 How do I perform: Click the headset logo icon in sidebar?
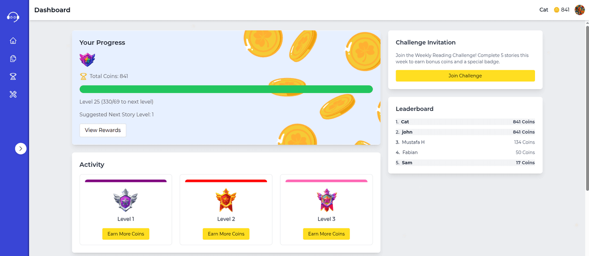pyautogui.click(x=13, y=17)
